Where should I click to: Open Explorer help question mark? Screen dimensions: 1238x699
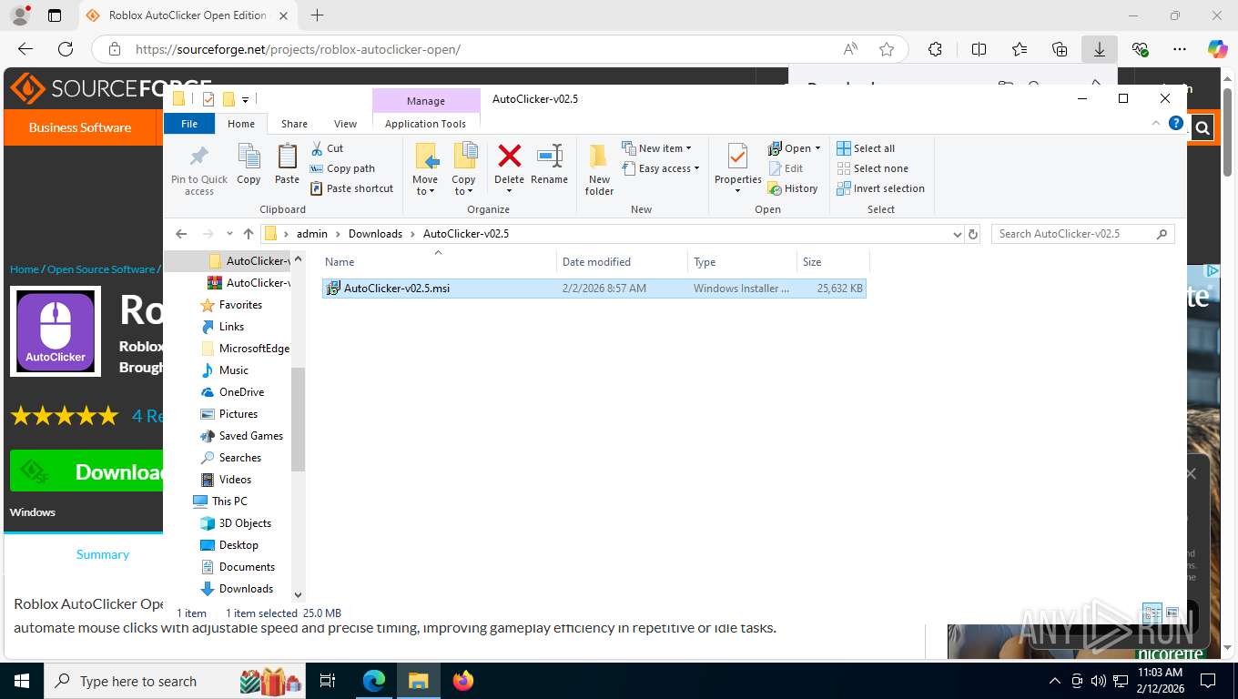coord(1175,123)
